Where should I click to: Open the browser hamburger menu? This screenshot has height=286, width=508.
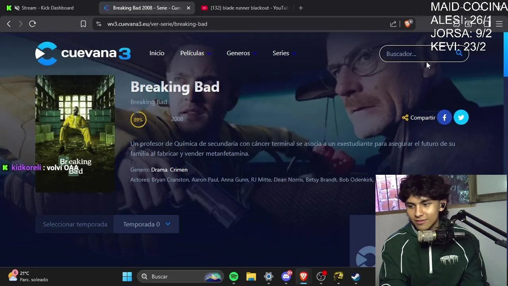499,24
